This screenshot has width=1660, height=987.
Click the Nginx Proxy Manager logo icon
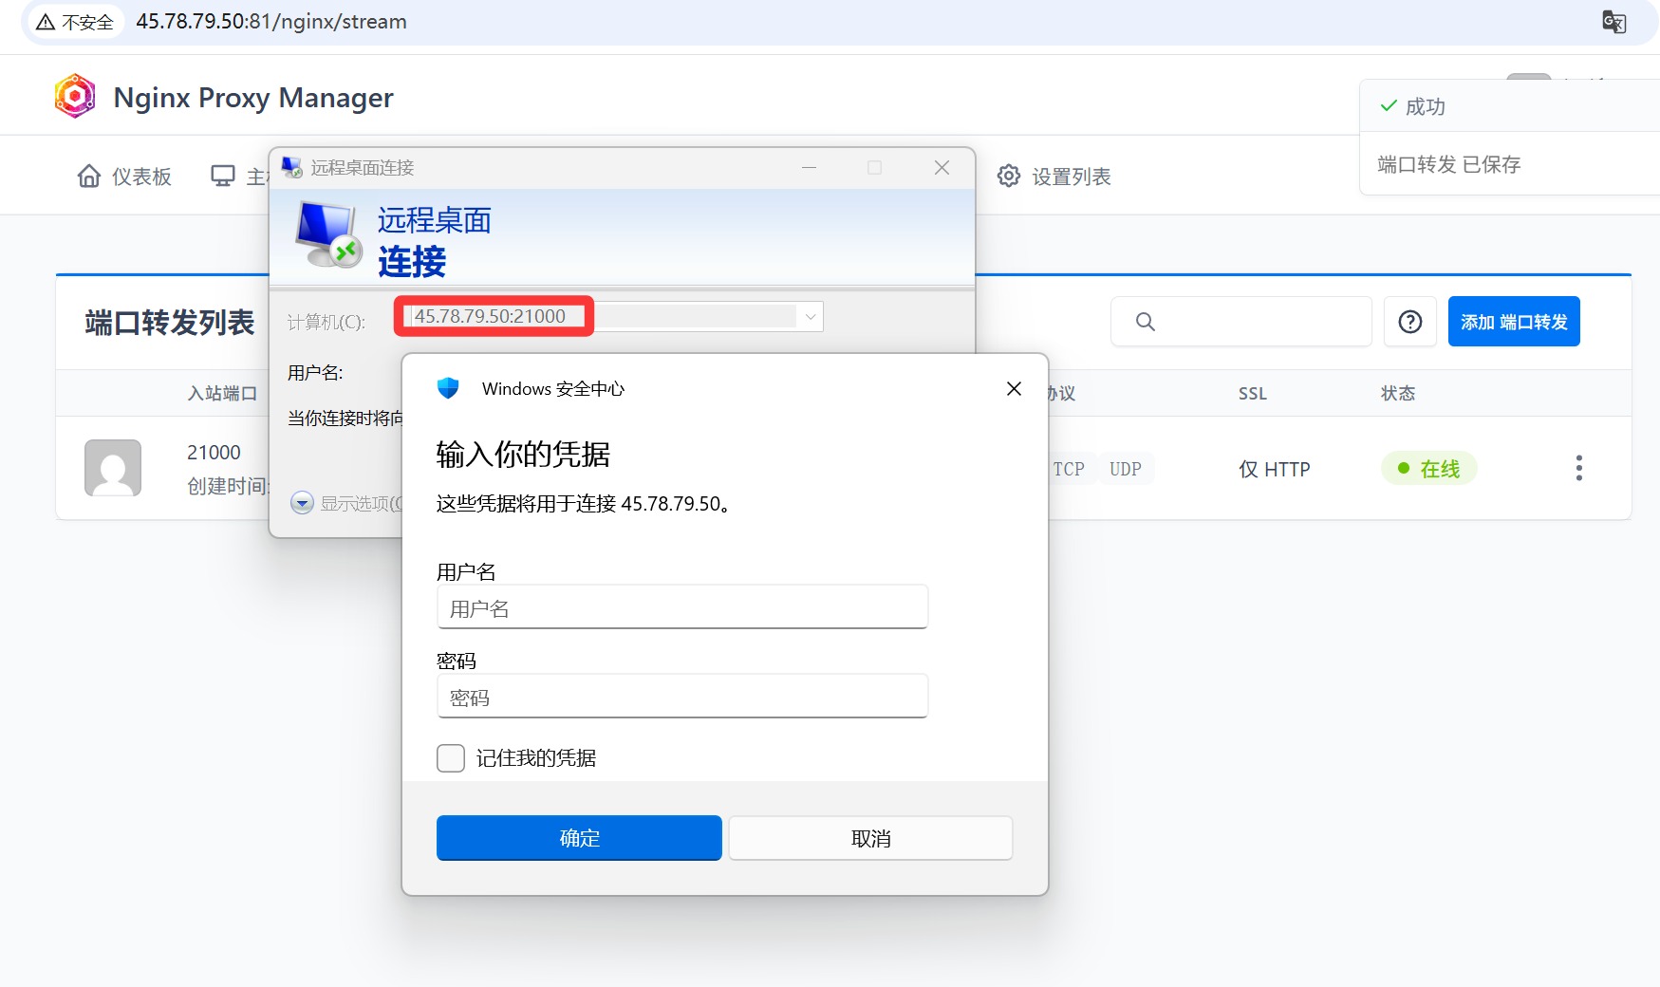click(75, 97)
